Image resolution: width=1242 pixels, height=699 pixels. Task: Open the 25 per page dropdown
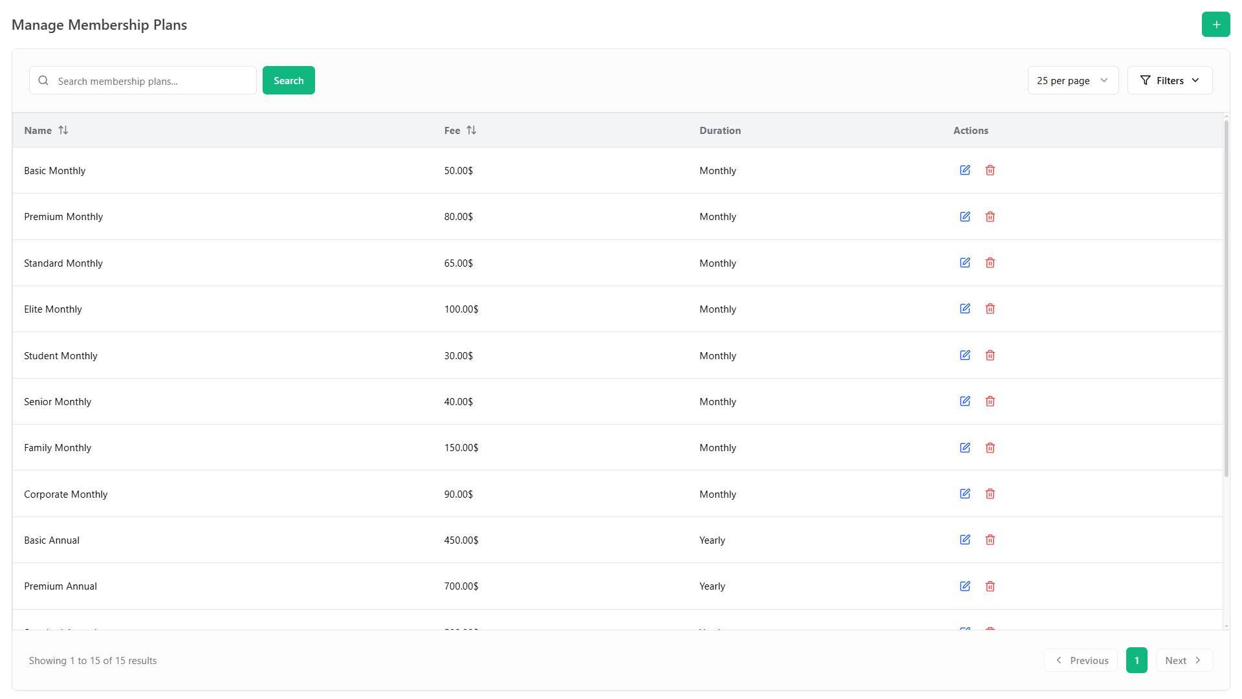(1073, 80)
